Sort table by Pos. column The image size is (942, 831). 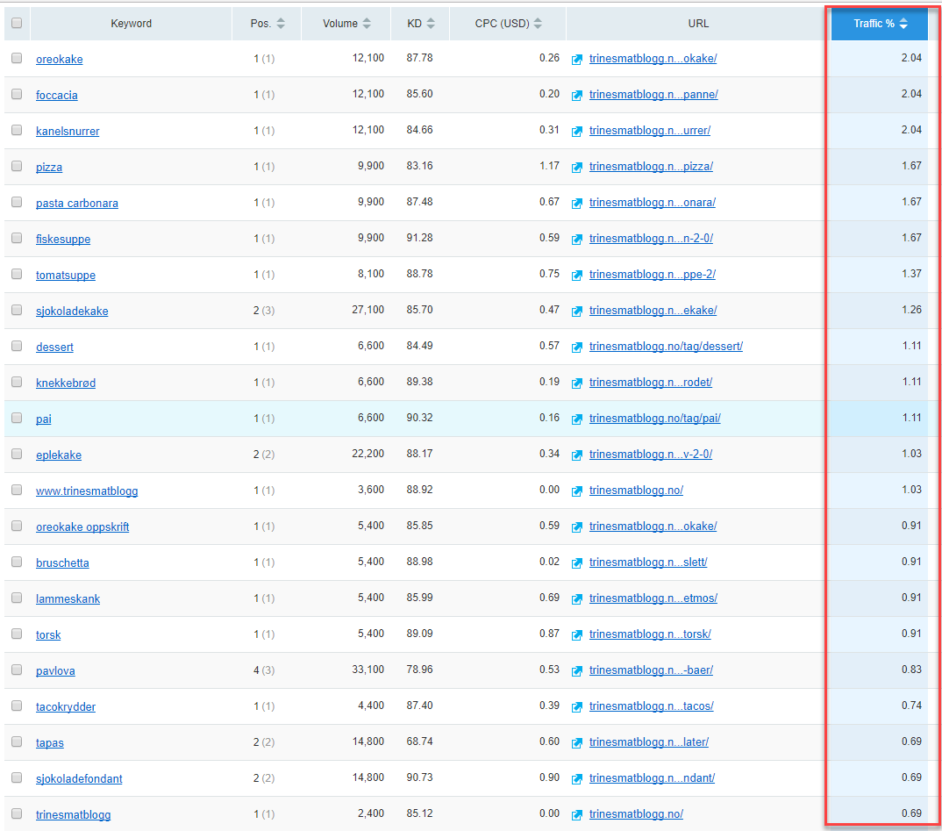(268, 24)
